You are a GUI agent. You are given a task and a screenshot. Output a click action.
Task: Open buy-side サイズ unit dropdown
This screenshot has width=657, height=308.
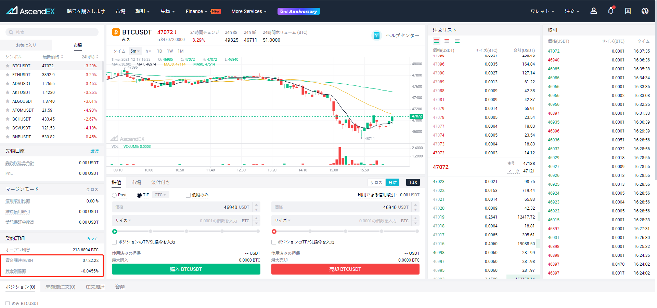pos(123,221)
